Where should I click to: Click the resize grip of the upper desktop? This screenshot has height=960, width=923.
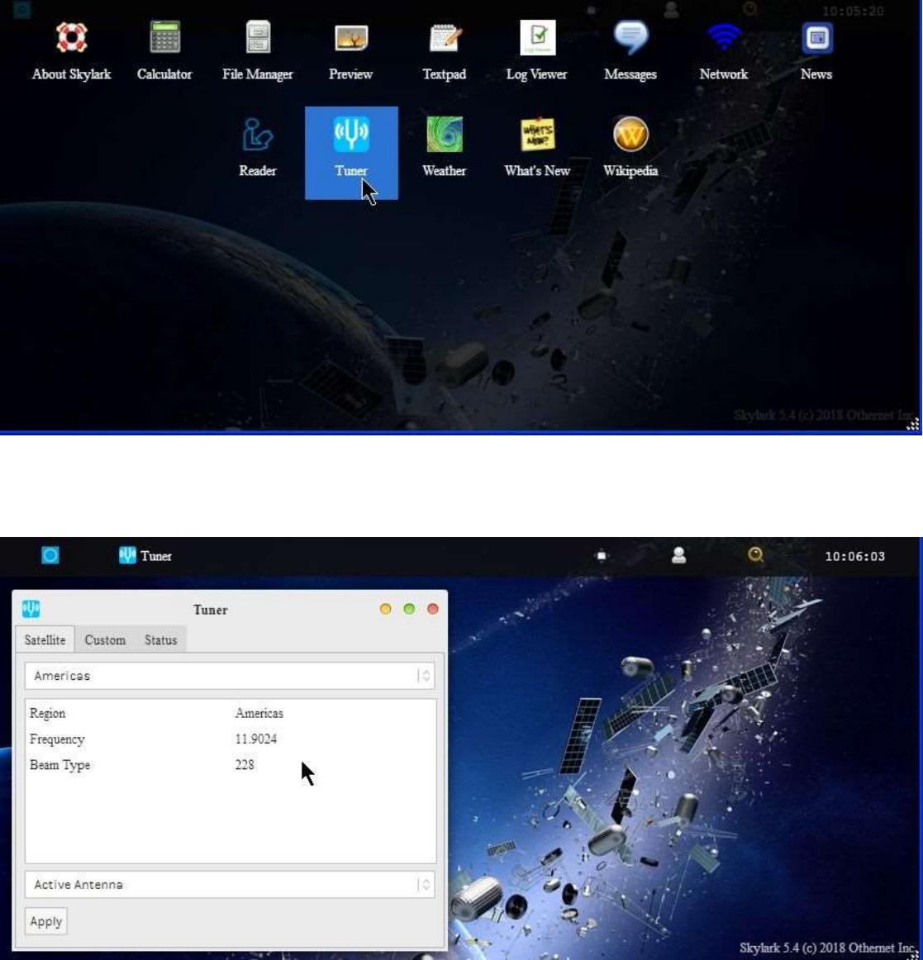click(x=913, y=425)
